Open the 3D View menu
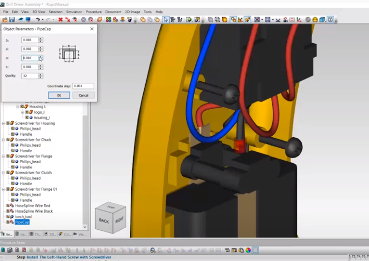This screenshot has width=369, height=261. click(x=39, y=12)
